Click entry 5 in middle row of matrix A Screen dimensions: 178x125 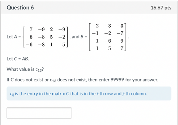pyautogui.click(x=51, y=37)
